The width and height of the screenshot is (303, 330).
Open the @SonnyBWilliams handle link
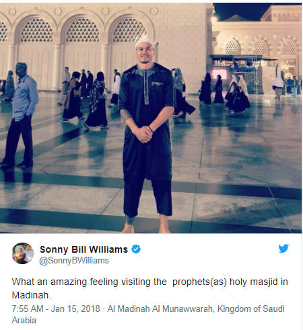[x=74, y=261]
